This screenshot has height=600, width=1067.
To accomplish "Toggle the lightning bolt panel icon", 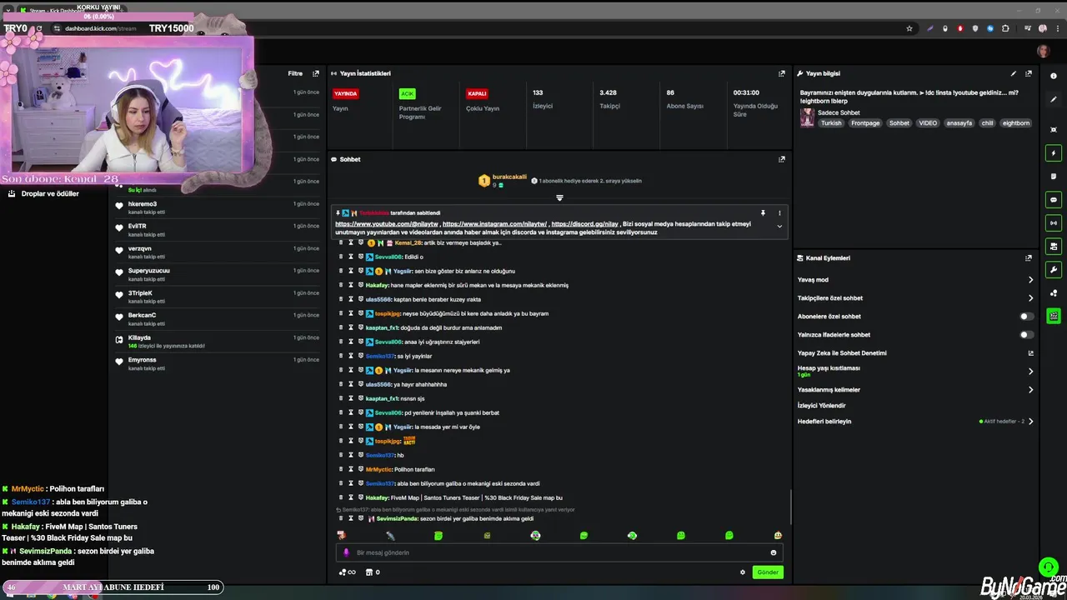I will point(1054,153).
